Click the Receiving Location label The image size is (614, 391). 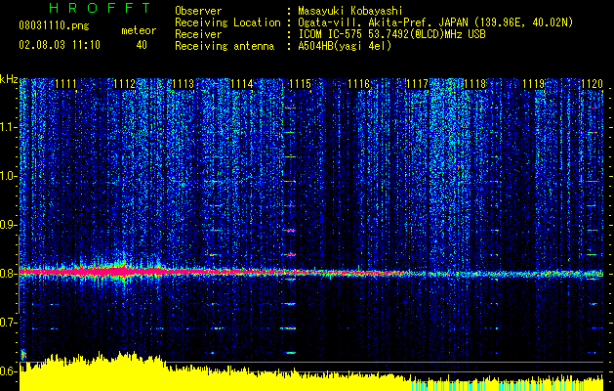coord(227,22)
